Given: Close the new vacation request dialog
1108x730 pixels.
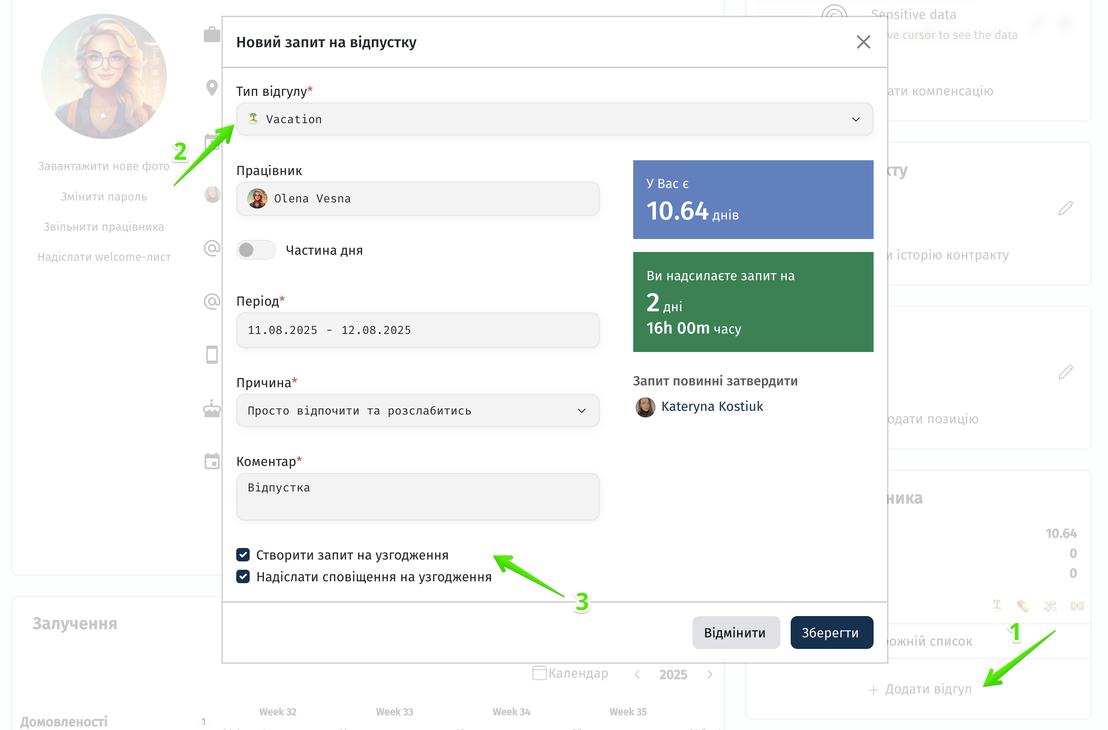Looking at the screenshot, I should [863, 42].
